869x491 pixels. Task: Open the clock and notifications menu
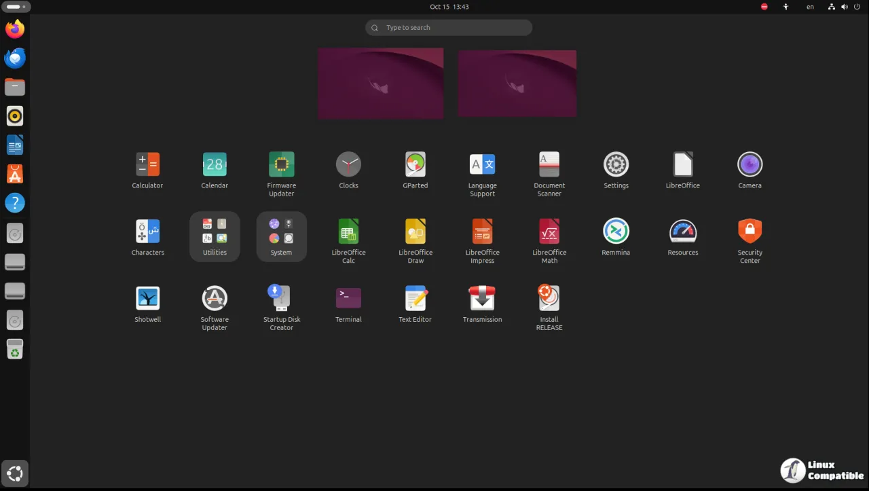[x=449, y=7]
